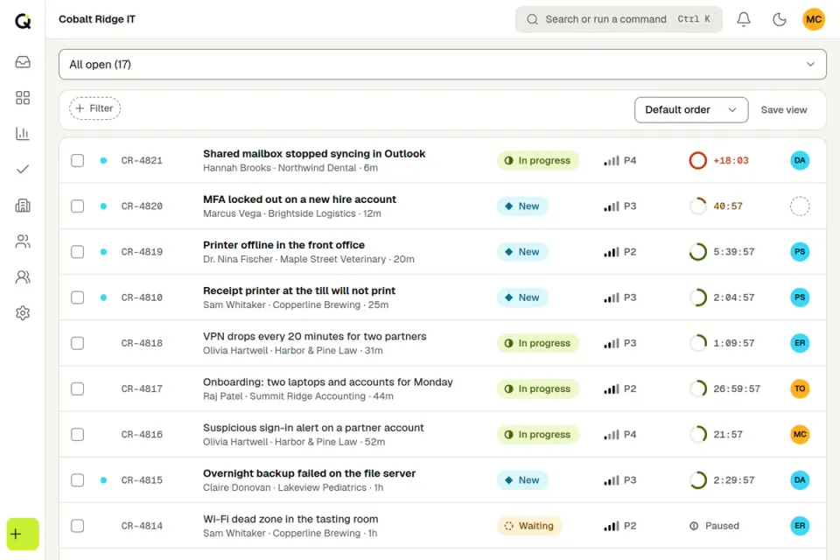Click the Cobalt Ridge app logo
This screenshot has height=560, width=840.
tap(23, 20)
